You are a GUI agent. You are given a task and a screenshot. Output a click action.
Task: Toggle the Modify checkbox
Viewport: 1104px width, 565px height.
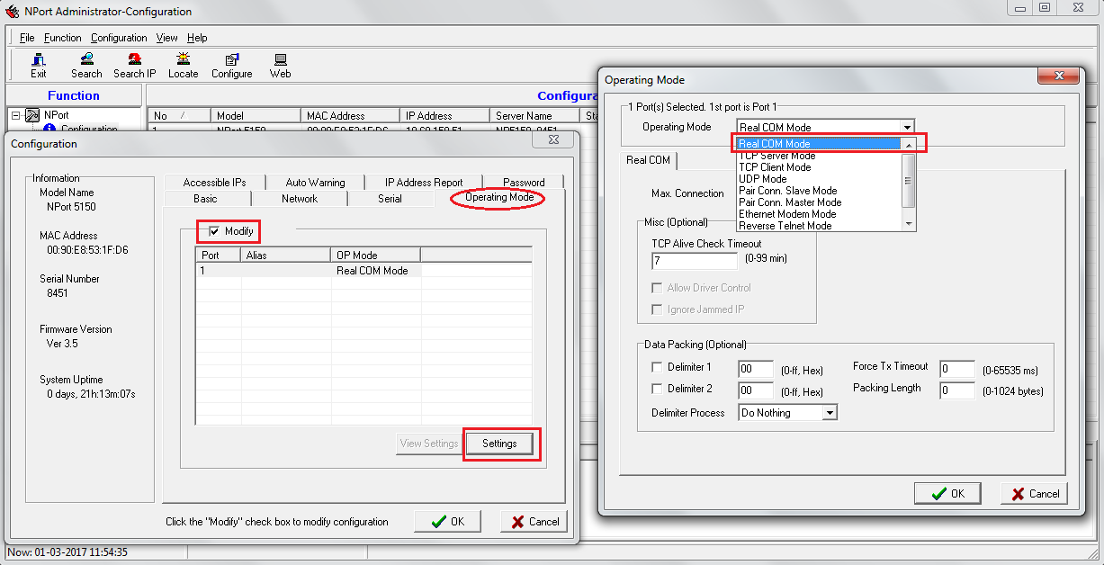[214, 231]
